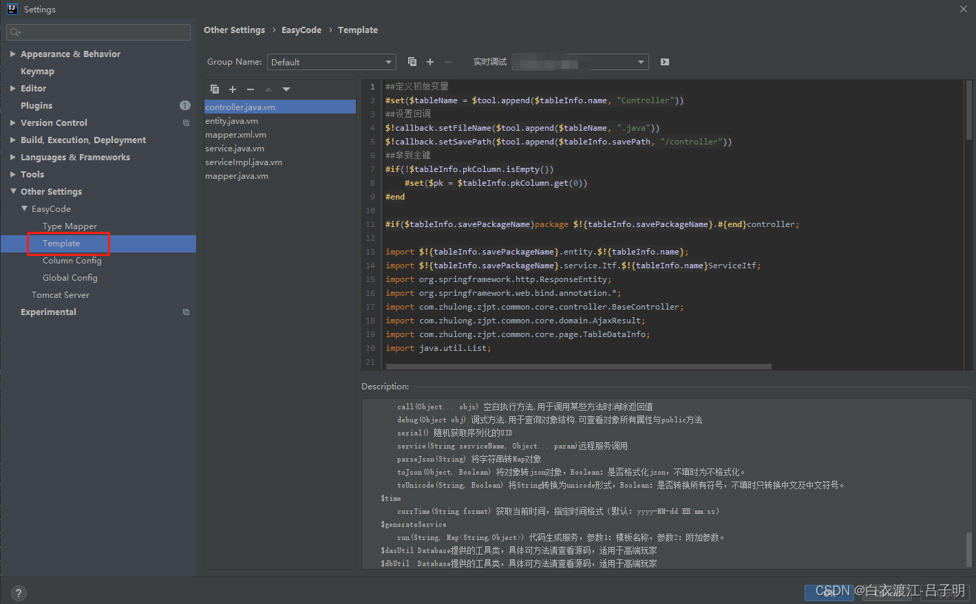
Task: Remove the current template group
Action: pos(448,62)
